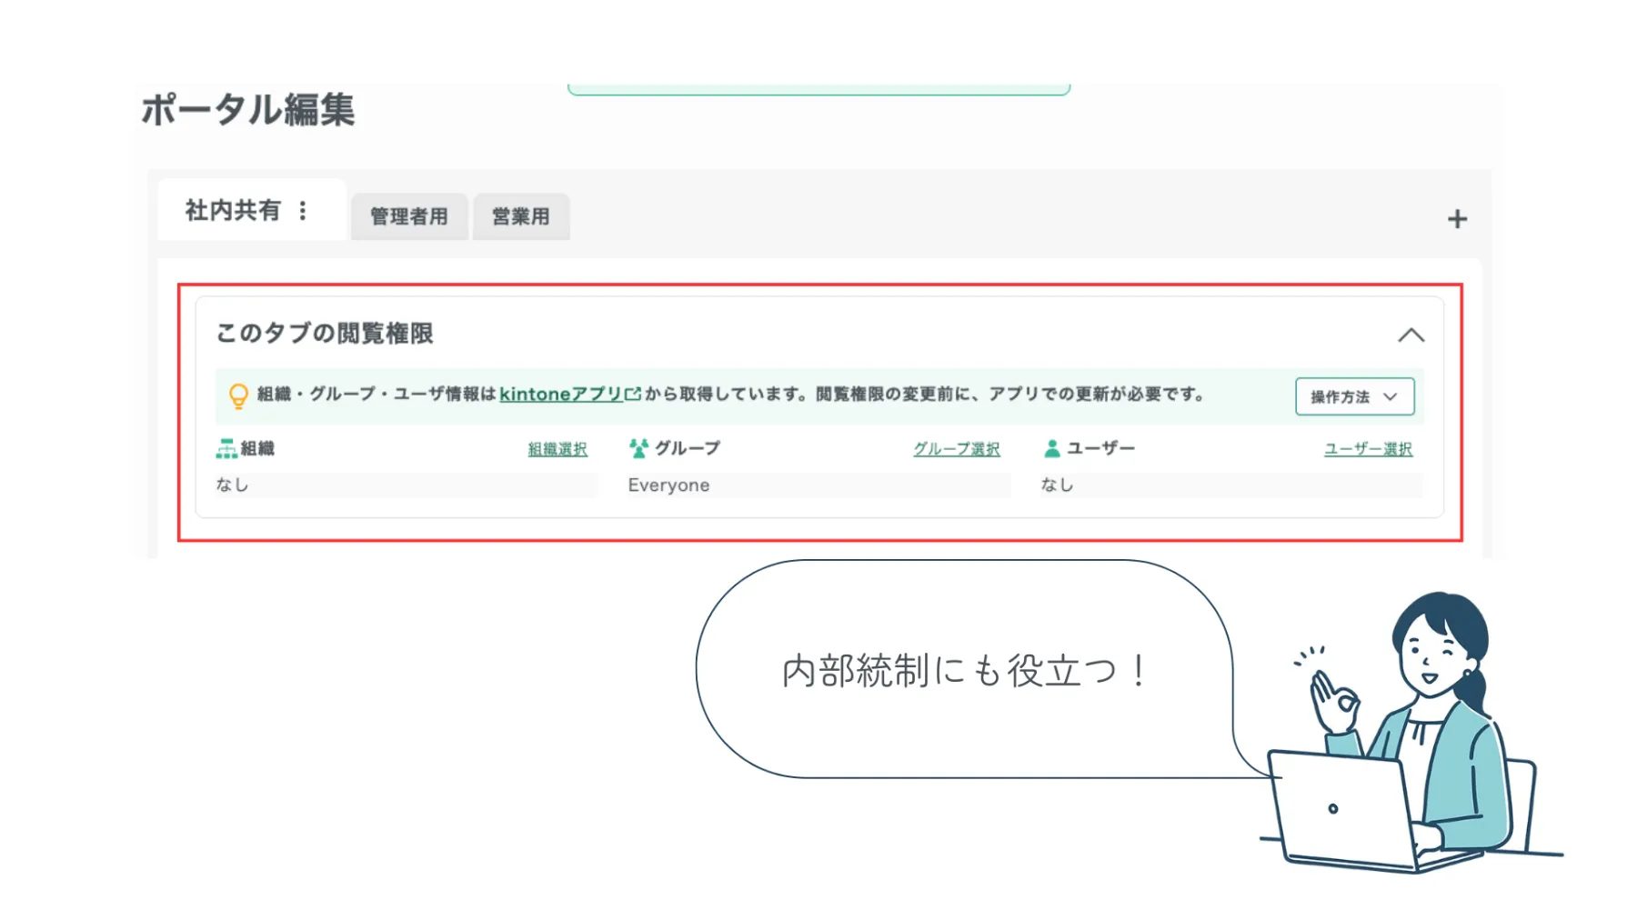The height and width of the screenshot is (920, 1637).
Task: Open the 社内共有 tab three-dot menu
Action: tap(303, 211)
